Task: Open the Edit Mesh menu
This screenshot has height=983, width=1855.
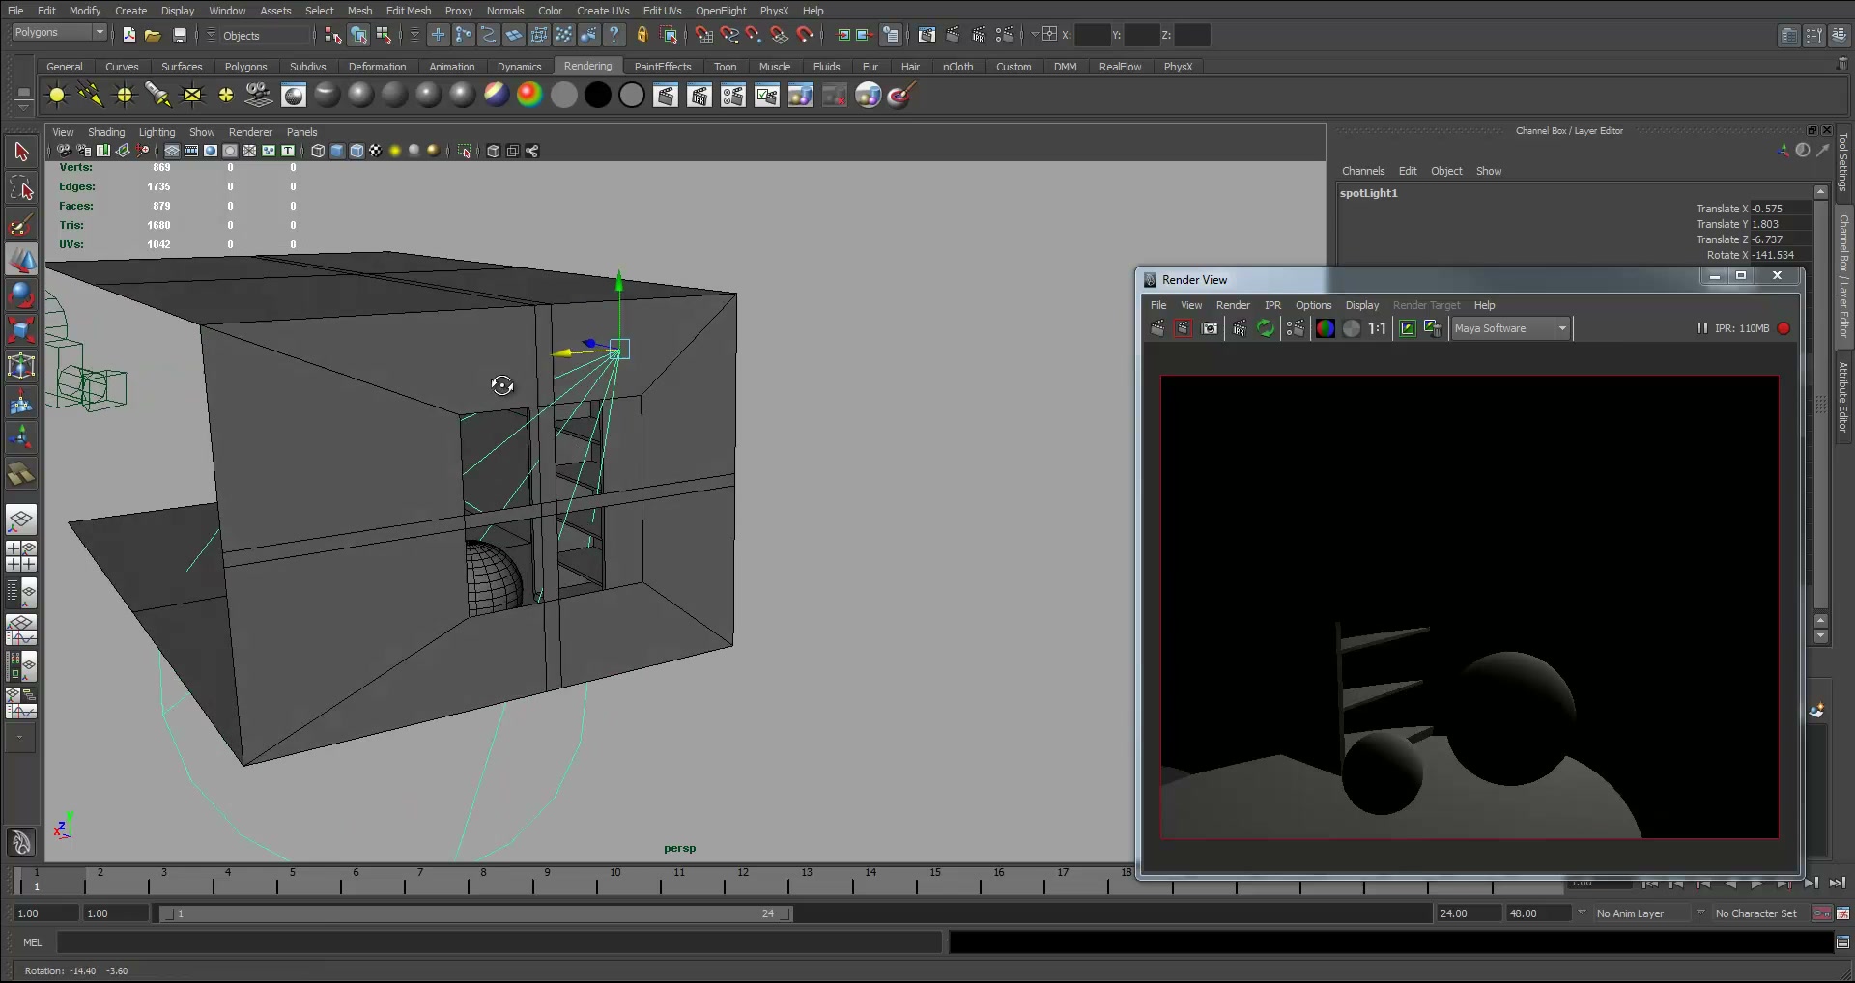Action: (409, 11)
